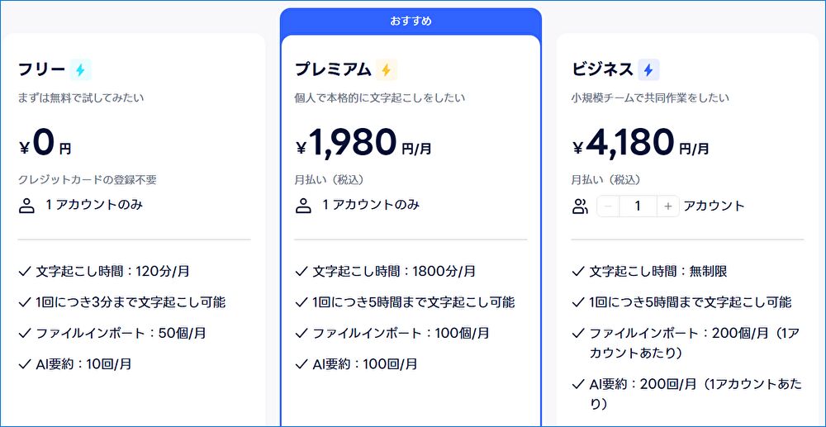Click checkmark beside Free ファイルインポート 50個/月
The image size is (826, 427).
click(x=24, y=334)
